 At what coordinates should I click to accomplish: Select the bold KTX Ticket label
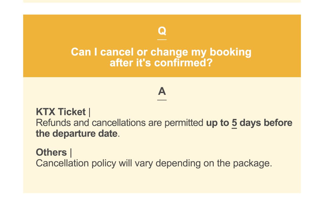pos(61,112)
